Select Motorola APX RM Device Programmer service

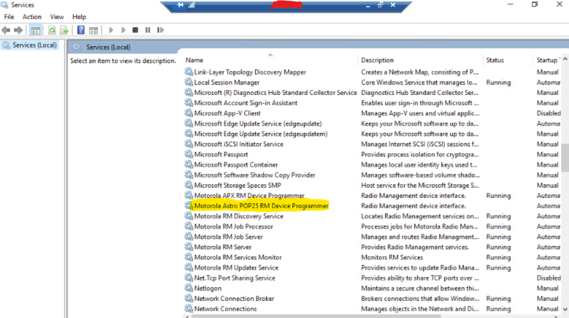249,196
